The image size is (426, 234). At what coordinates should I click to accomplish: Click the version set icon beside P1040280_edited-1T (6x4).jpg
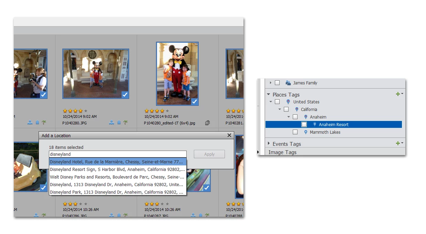pyautogui.click(x=208, y=123)
